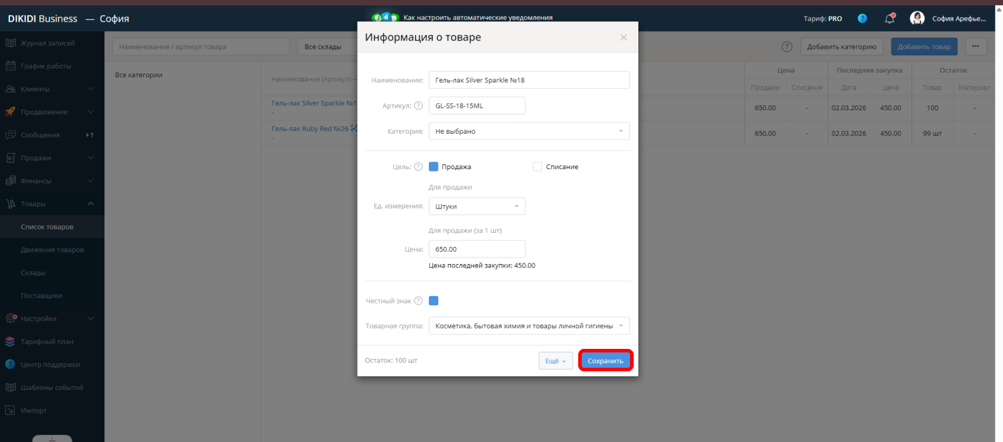Enable the Списание checkbox

[537, 167]
